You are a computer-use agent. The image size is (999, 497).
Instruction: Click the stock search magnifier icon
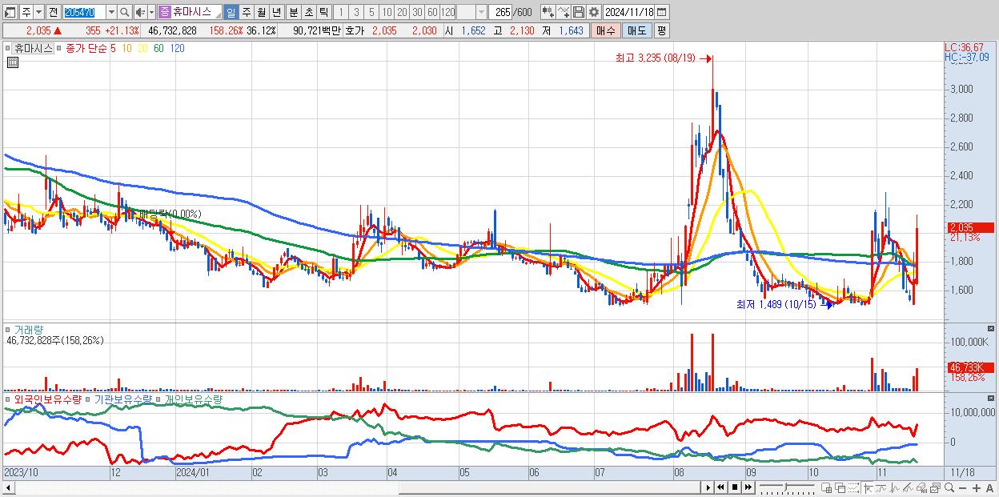tap(125, 12)
